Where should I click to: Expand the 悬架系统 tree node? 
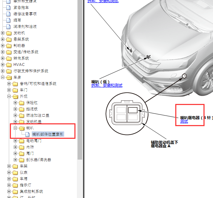point(2,39)
